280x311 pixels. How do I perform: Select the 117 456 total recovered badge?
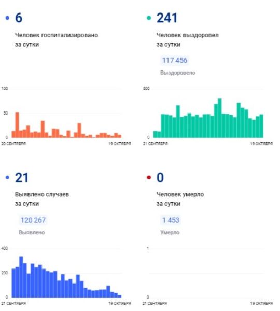pyautogui.click(x=175, y=60)
